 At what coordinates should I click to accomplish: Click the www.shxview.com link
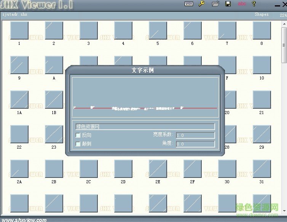click(x=24, y=220)
